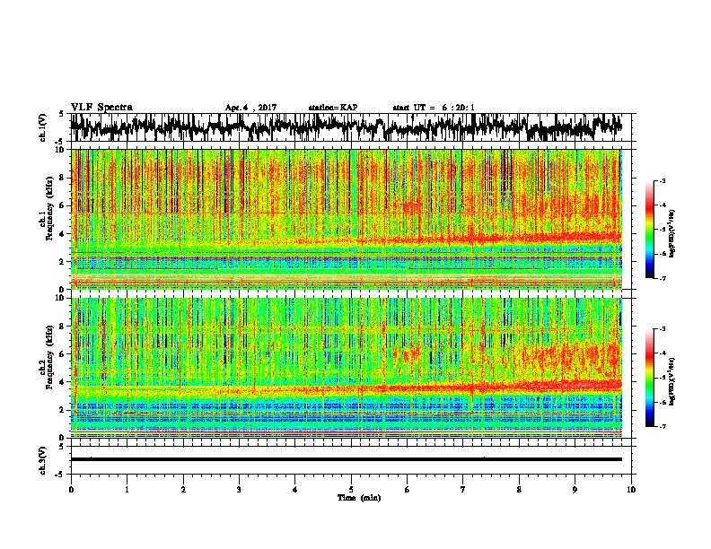Click the 'ch.3(V)' waveform axis label
711x549 pixels.
click(43, 460)
